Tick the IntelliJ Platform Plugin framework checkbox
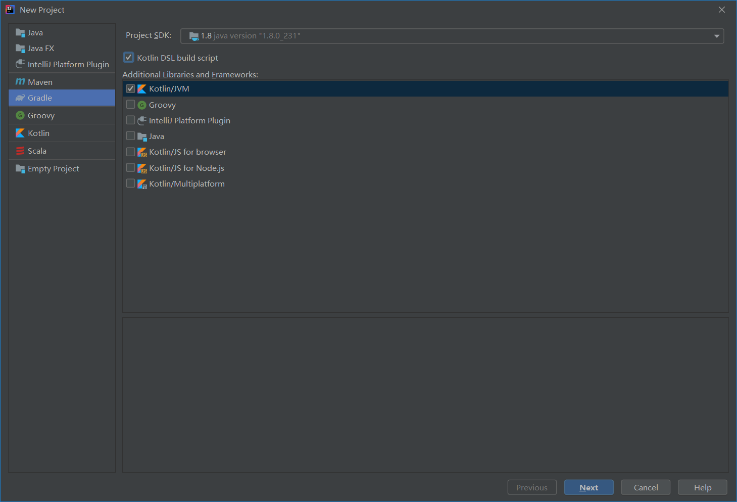737x502 pixels. coord(131,120)
